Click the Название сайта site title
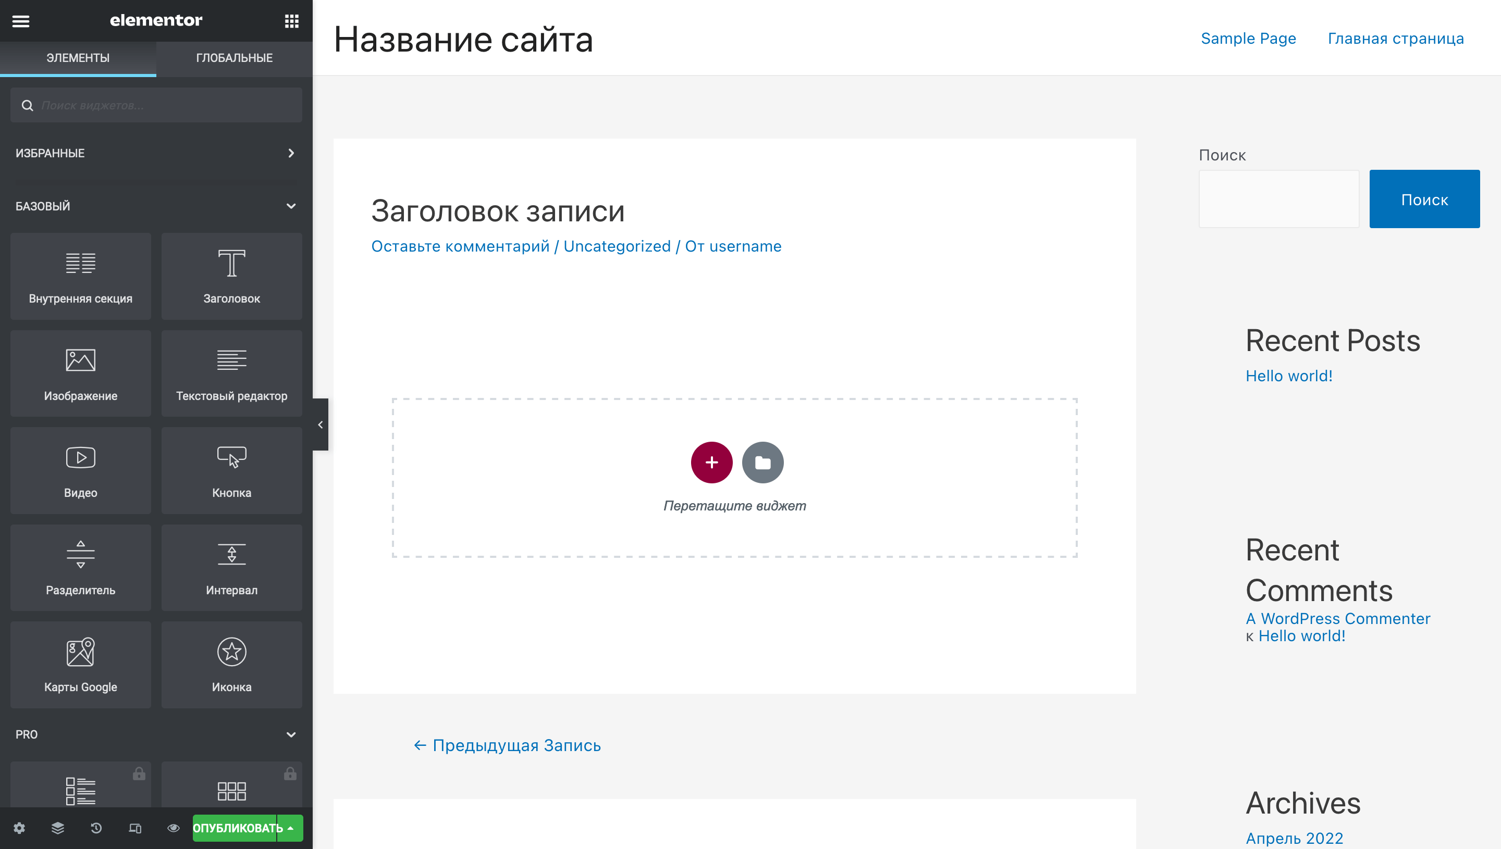 (463, 40)
